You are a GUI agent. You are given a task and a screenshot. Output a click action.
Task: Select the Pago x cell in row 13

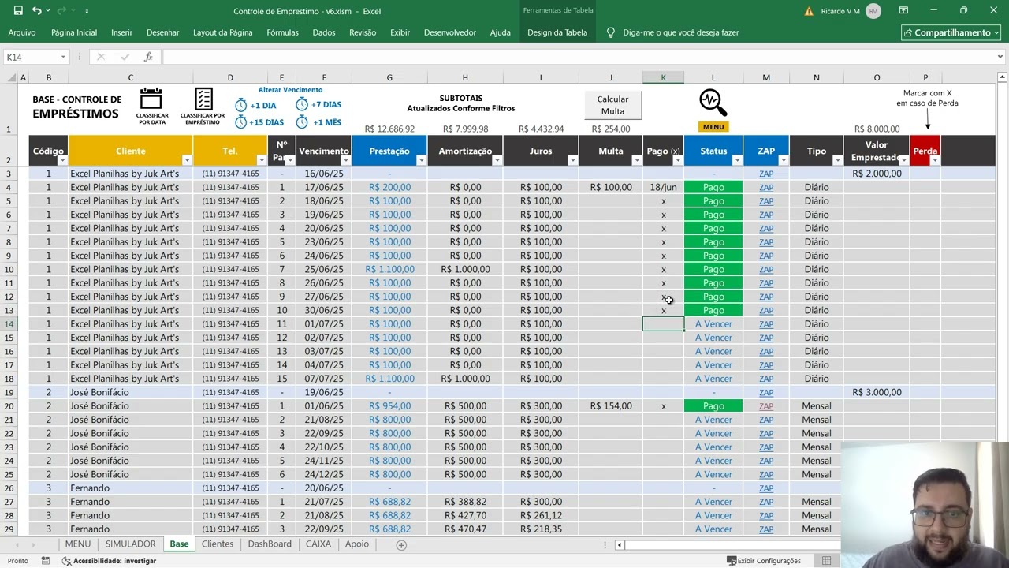coord(664,310)
